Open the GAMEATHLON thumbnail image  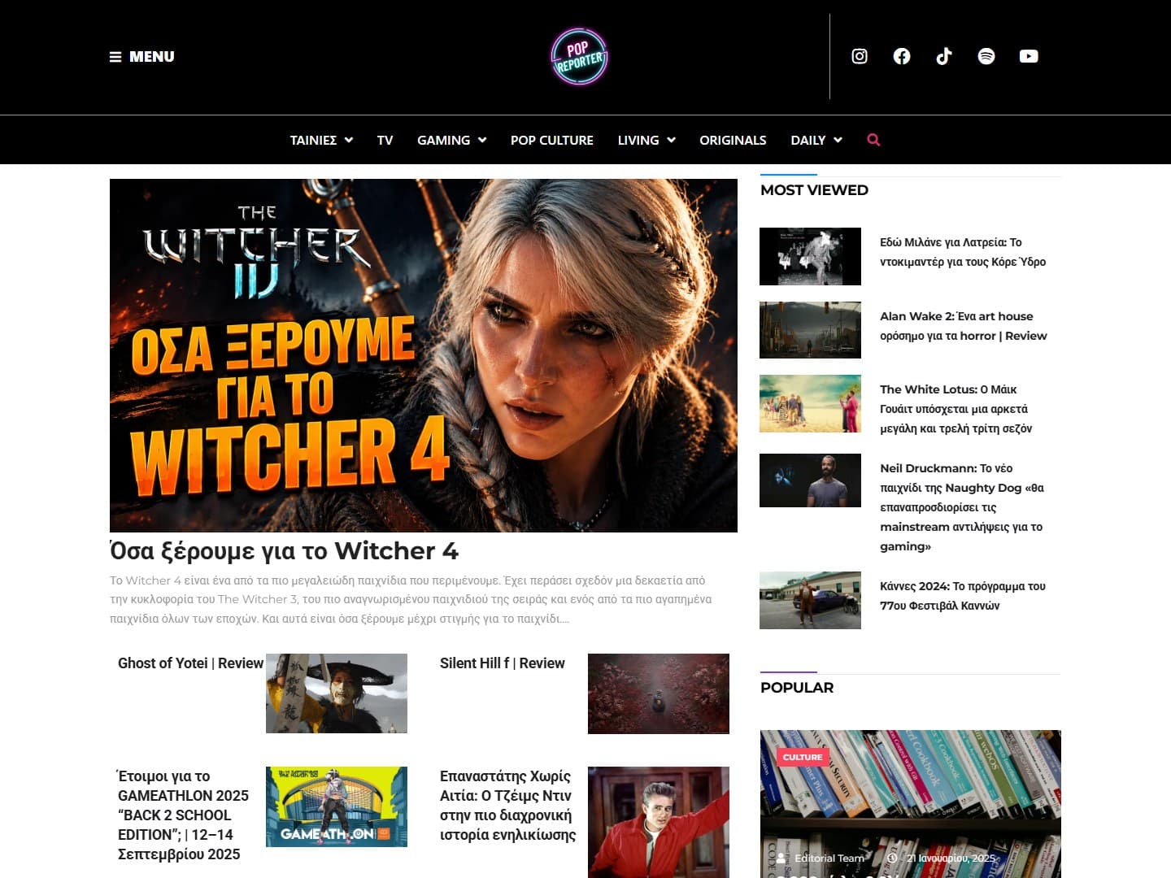pyautogui.click(x=337, y=806)
